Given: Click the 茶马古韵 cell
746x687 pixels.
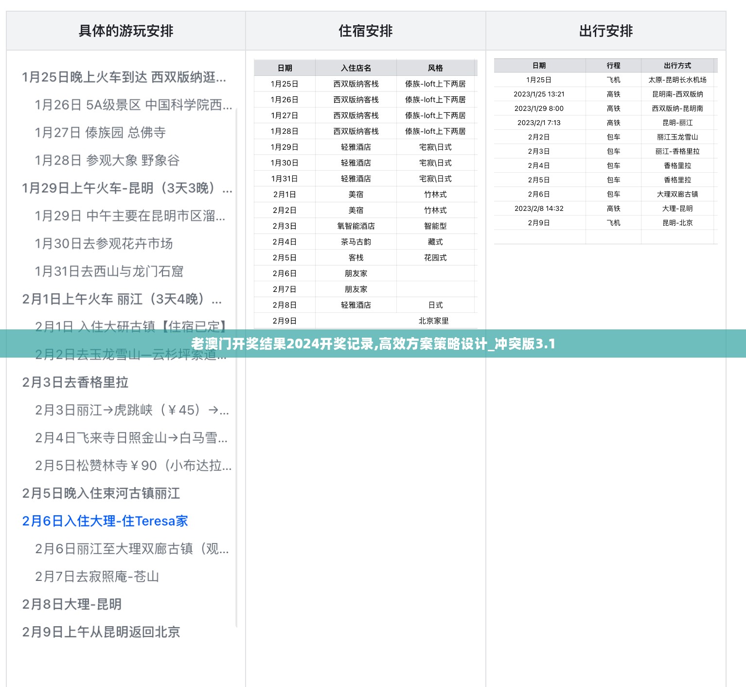Looking at the screenshot, I should pyautogui.click(x=356, y=242).
